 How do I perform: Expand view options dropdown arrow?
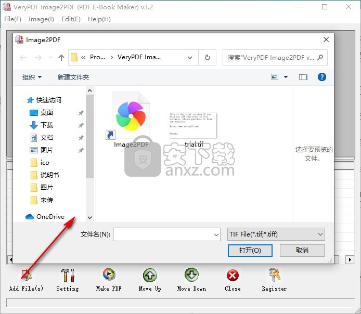click(x=286, y=77)
